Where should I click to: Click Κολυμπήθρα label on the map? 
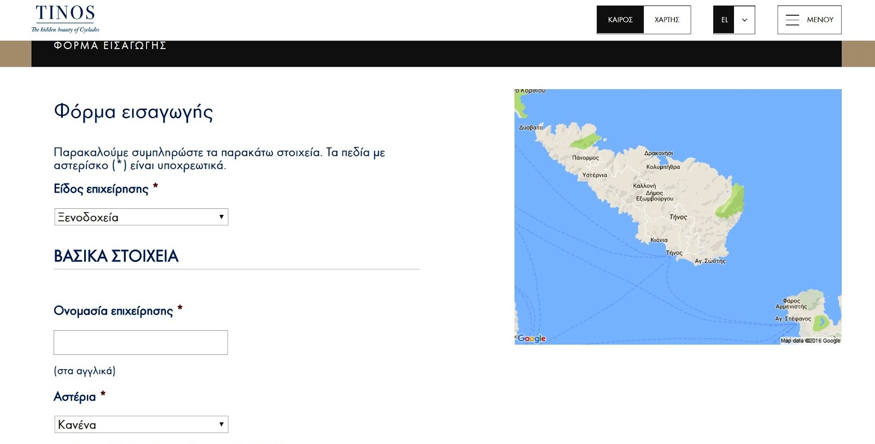point(663,167)
